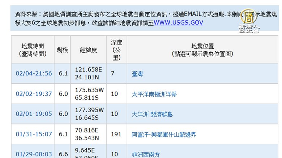The image size is (282, 158).
Task: Click the 經緯度 column header
Action: (89, 50)
